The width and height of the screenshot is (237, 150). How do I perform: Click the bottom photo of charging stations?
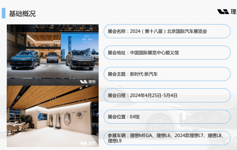53,116
